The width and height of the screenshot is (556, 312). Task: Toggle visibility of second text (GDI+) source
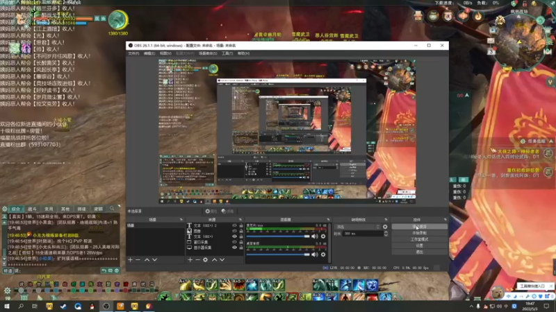(x=234, y=236)
